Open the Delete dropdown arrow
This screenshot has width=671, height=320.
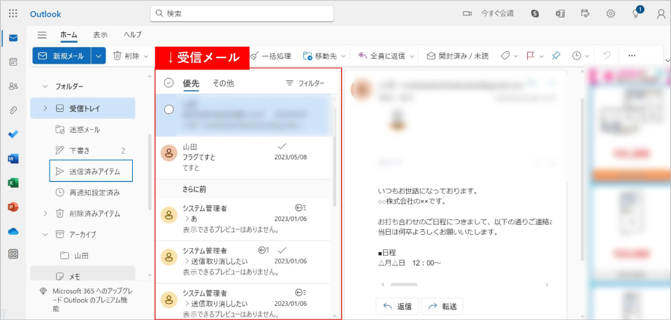click(146, 56)
